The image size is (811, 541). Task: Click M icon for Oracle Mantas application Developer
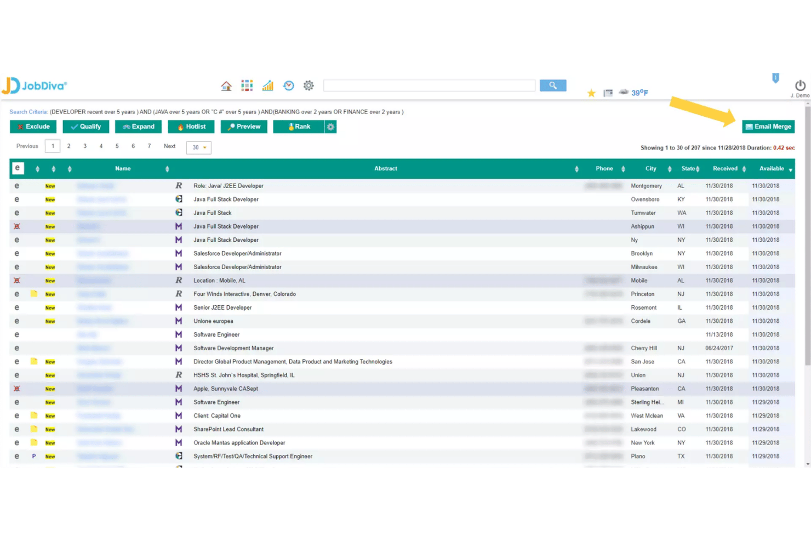coord(179,442)
